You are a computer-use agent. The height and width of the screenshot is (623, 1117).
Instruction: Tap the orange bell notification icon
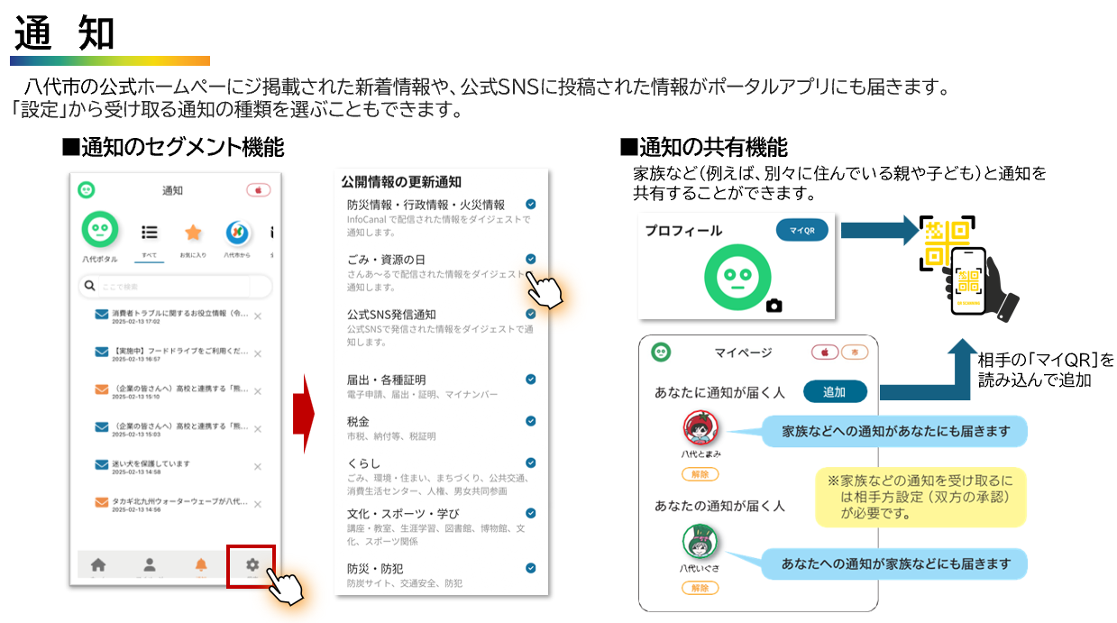pyautogui.click(x=201, y=565)
